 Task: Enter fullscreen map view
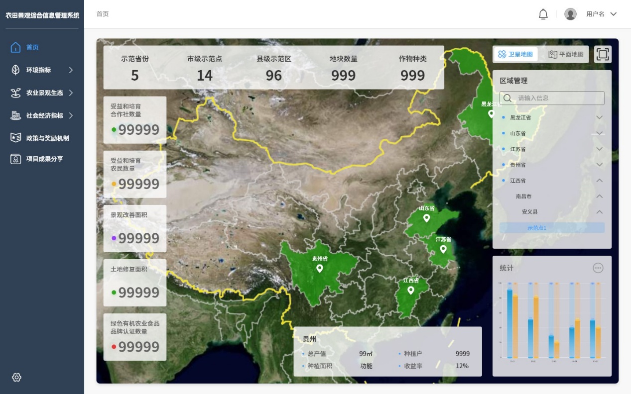coord(603,54)
